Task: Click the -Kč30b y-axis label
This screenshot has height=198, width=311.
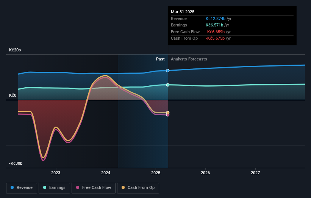Action: click(16, 163)
